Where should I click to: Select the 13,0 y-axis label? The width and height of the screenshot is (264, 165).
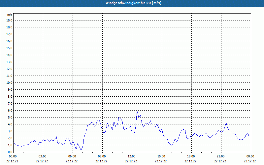[9, 62]
